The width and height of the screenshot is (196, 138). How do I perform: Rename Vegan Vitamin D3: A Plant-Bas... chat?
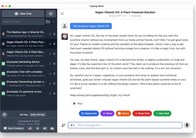[x=50, y=54]
